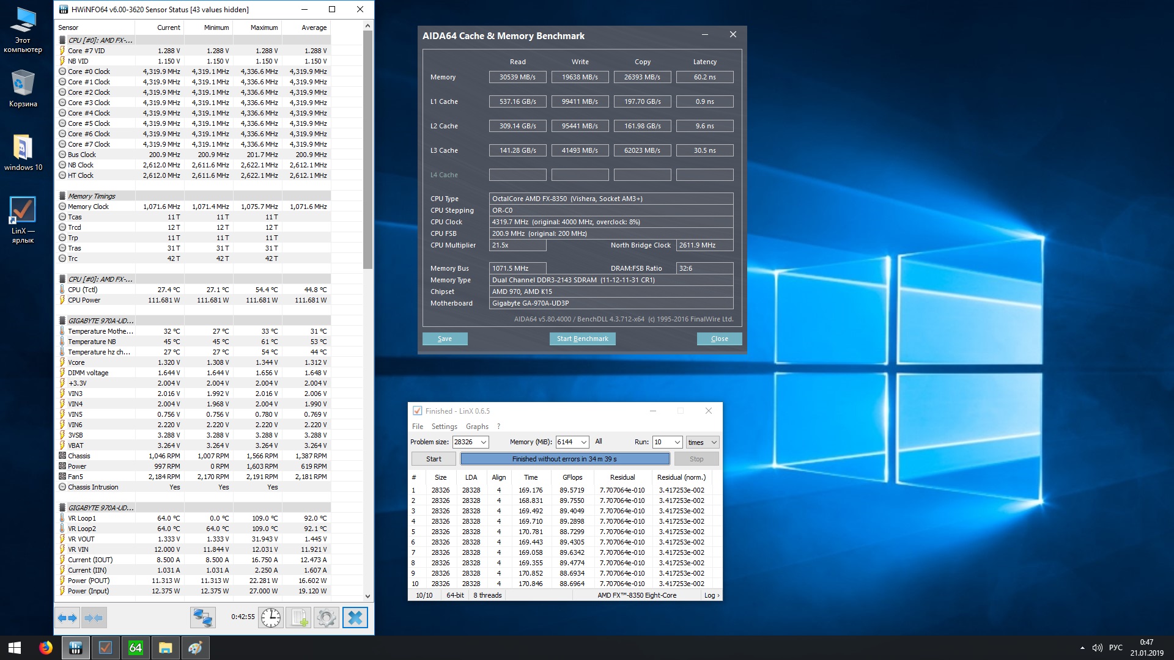
Task: Click the network remote monitoring icon in HWiNFO
Action: (202, 618)
